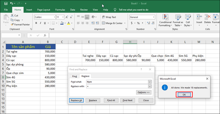Screen dimensions: 220x114
Task: Open Format as Table gallery
Action: click(x=178, y=21)
